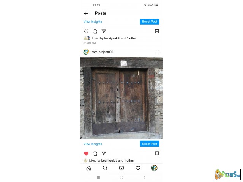The width and height of the screenshot is (243, 182).
Task: Go to the Home tab
Action: point(88,168)
